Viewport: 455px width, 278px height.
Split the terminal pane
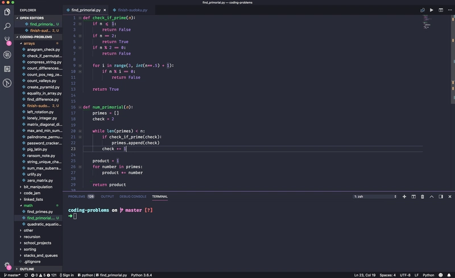(x=413, y=196)
